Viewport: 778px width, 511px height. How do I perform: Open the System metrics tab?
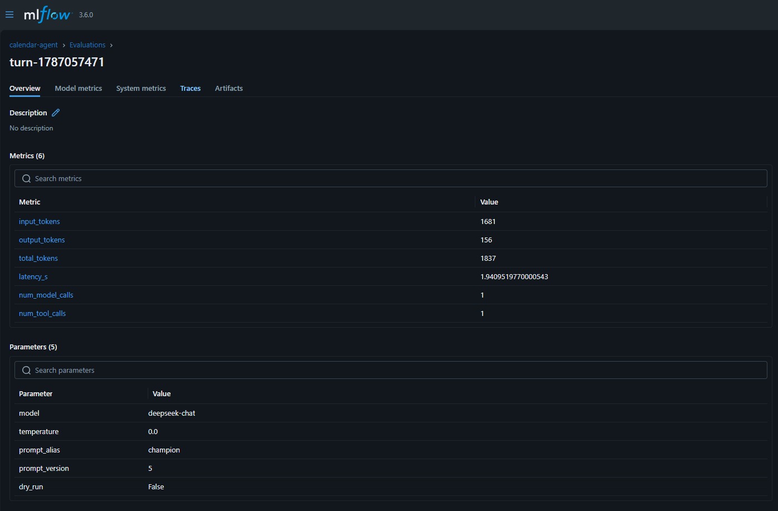pos(141,88)
